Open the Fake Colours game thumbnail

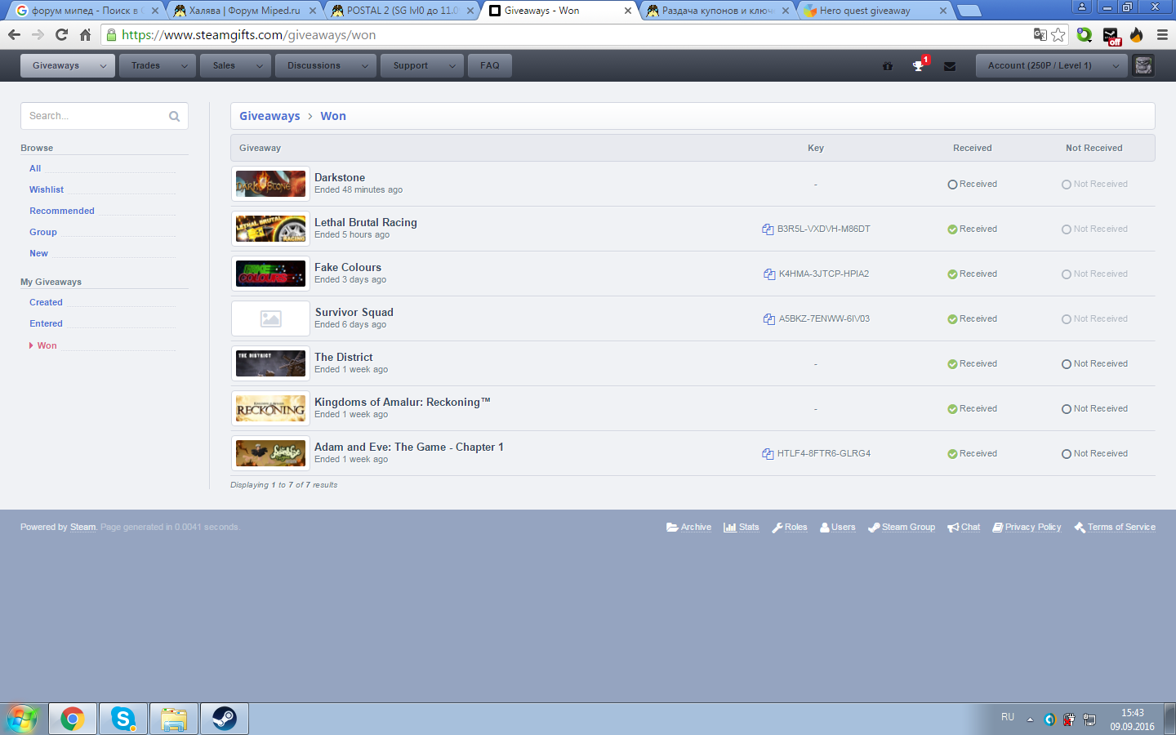tap(270, 274)
